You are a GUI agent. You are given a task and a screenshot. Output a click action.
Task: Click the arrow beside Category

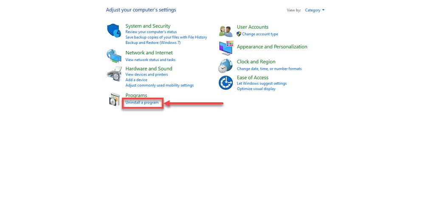coord(323,10)
